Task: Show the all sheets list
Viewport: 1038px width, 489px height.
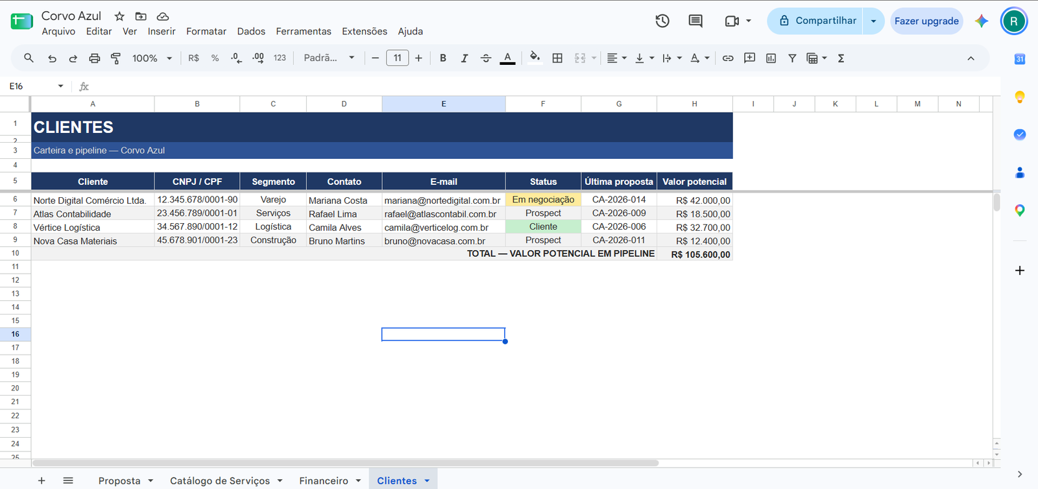Action: 68,481
